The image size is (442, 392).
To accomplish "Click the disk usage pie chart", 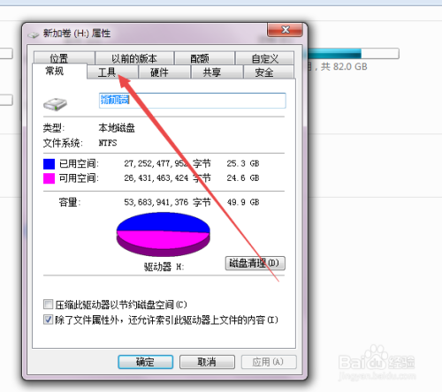I will tap(164, 234).
